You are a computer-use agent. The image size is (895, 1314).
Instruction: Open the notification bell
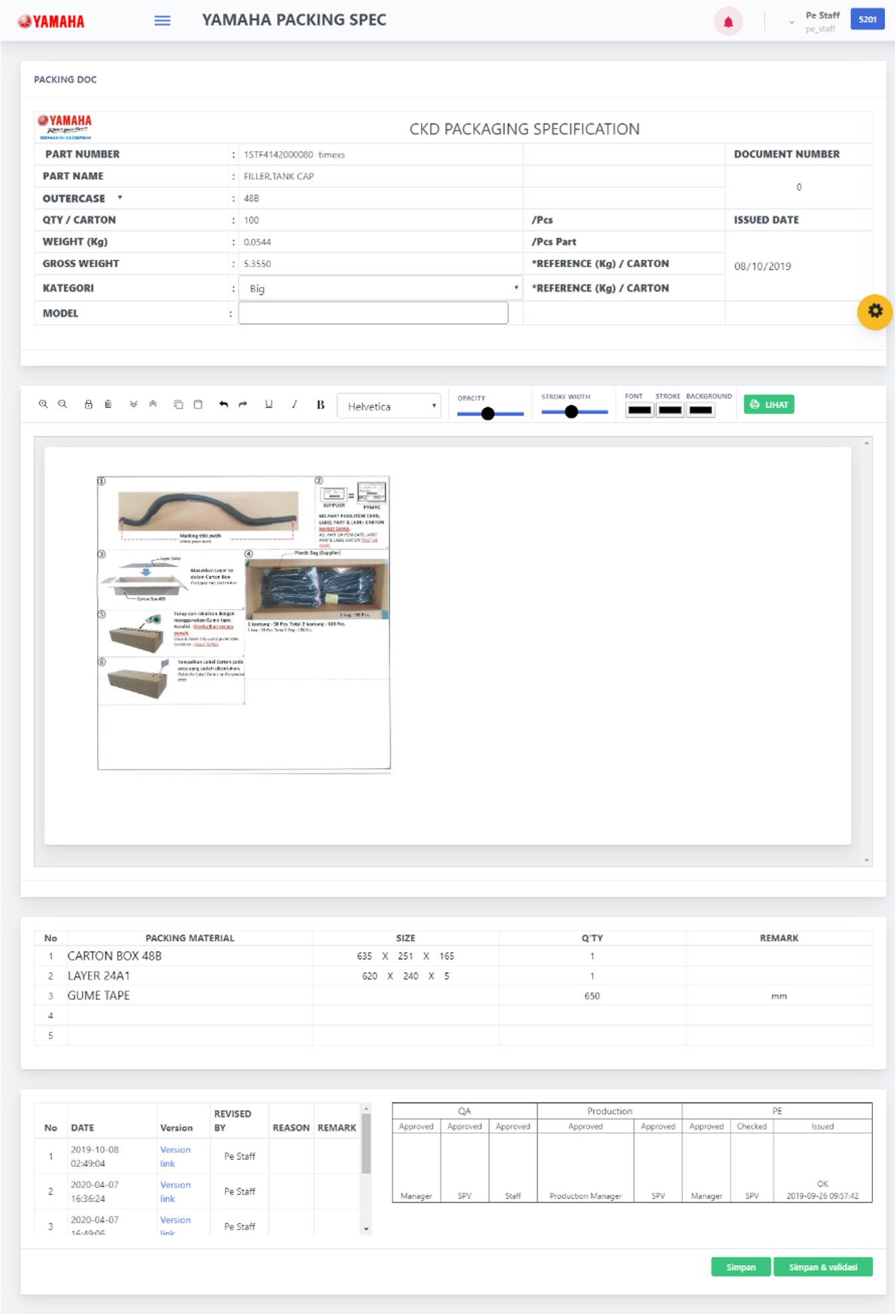[728, 22]
